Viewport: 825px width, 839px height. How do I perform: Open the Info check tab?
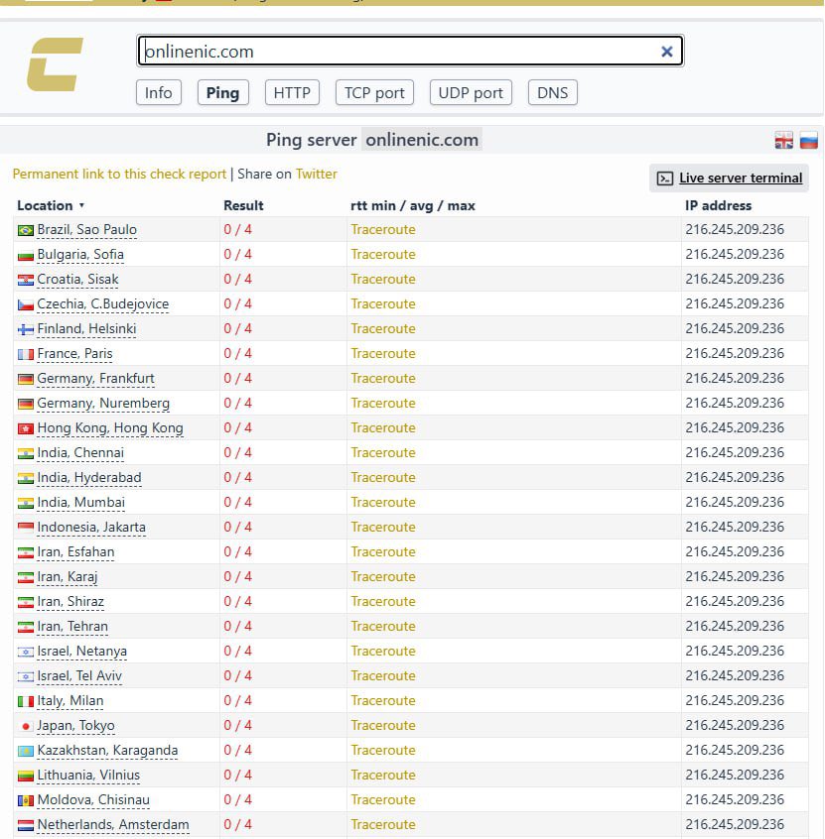click(x=159, y=92)
